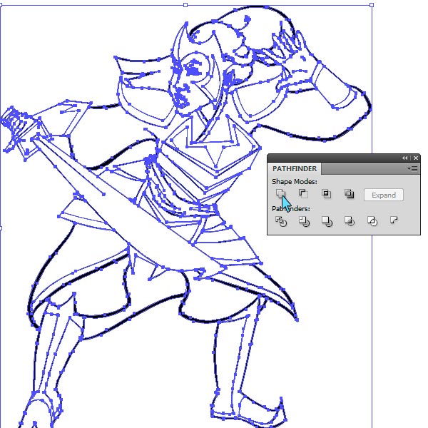Open the Pathfinder panel options menu
428x428 pixels.
(412, 168)
